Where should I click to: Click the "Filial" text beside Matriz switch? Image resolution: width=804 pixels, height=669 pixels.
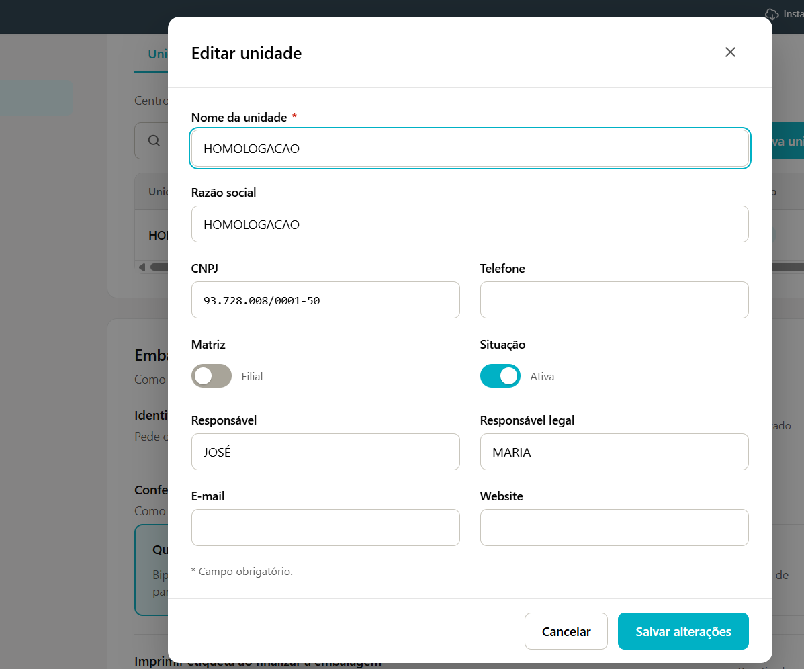click(252, 376)
